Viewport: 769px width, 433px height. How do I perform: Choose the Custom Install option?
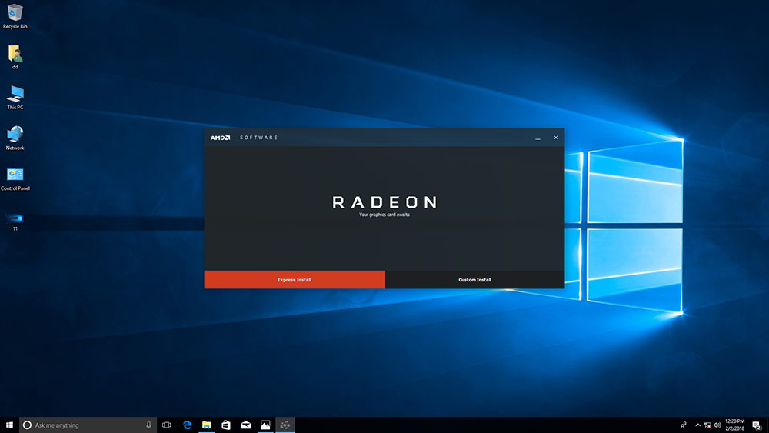[x=474, y=279]
